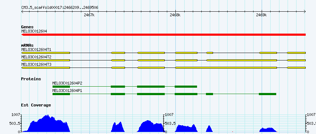Select the MELO3C012604T2 mRNA label
The height and width of the screenshot is (134, 316).
tap(36, 57)
